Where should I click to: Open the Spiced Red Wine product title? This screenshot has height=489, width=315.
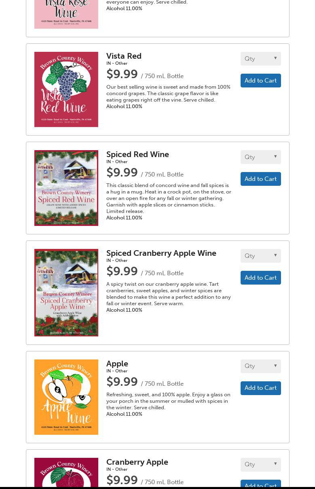coord(137,154)
